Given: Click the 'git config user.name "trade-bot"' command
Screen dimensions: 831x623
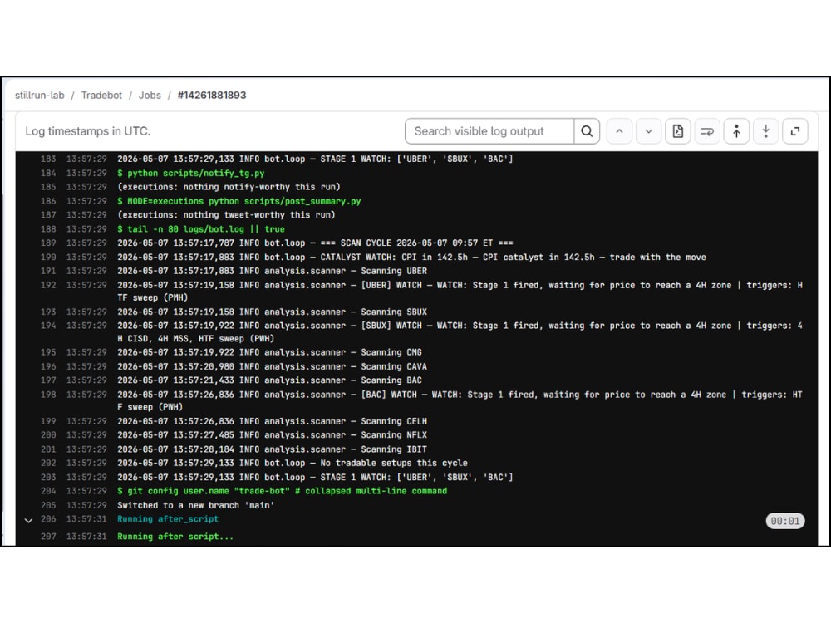Looking at the screenshot, I should pos(282,491).
